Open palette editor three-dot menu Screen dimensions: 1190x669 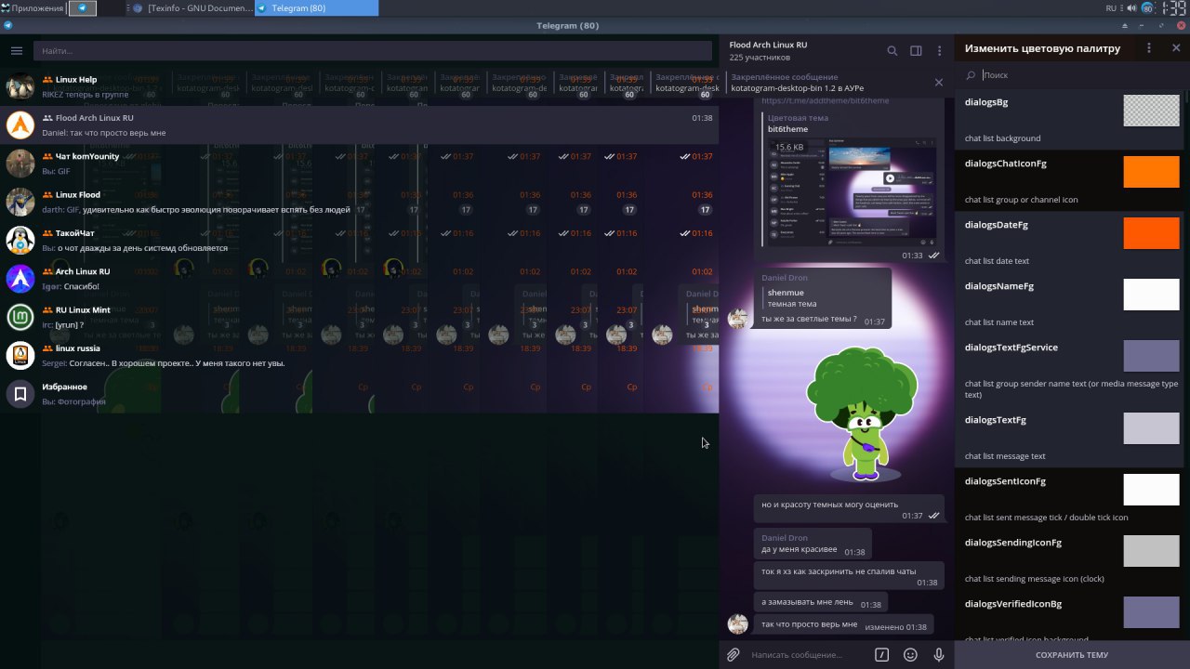pos(1149,48)
